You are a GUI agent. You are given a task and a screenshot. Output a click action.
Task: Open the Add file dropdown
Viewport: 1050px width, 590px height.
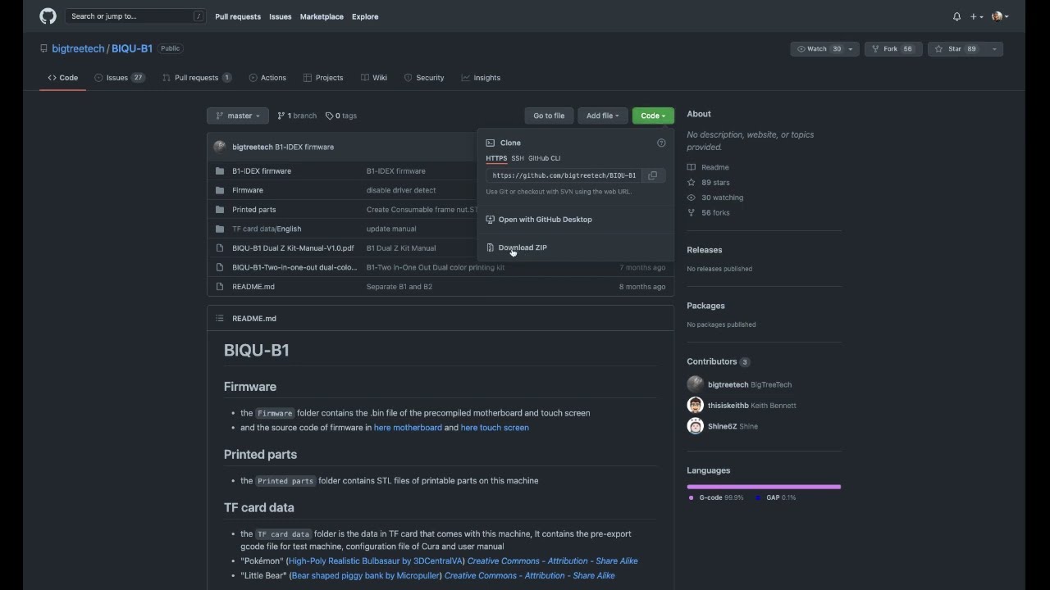tap(603, 116)
